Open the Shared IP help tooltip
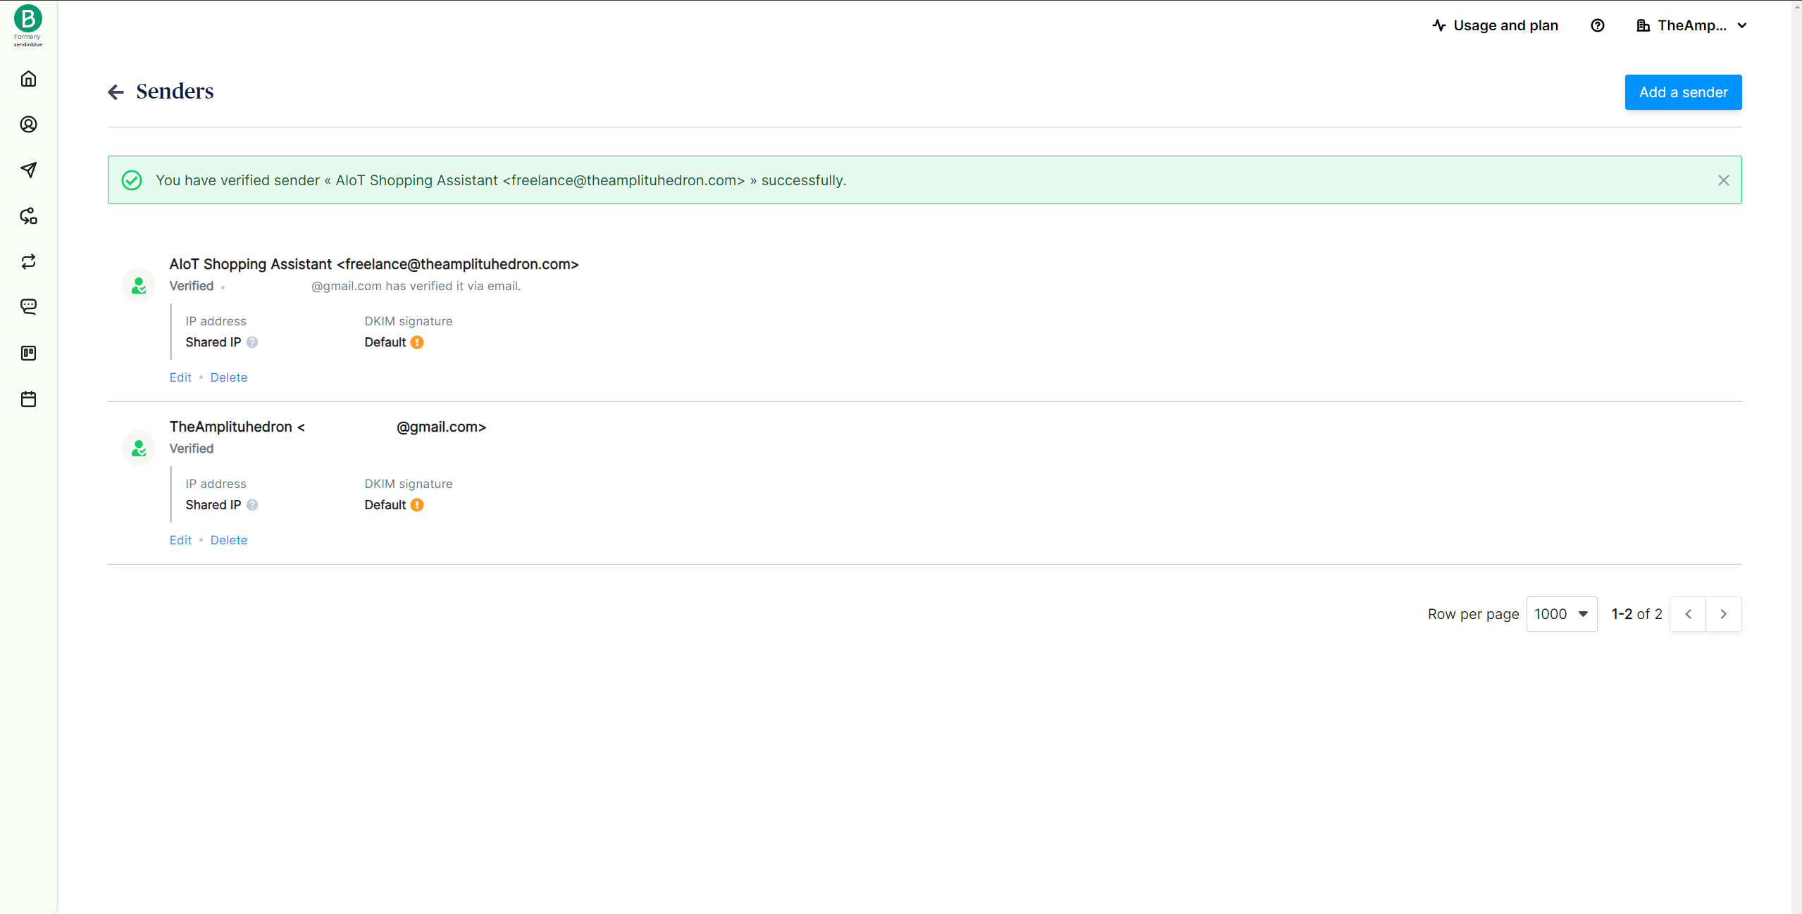The image size is (1802, 914). coord(252,342)
